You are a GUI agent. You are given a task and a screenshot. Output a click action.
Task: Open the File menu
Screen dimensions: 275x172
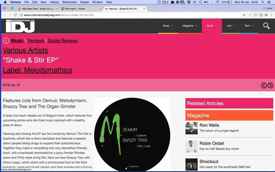[x=27, y=2]
